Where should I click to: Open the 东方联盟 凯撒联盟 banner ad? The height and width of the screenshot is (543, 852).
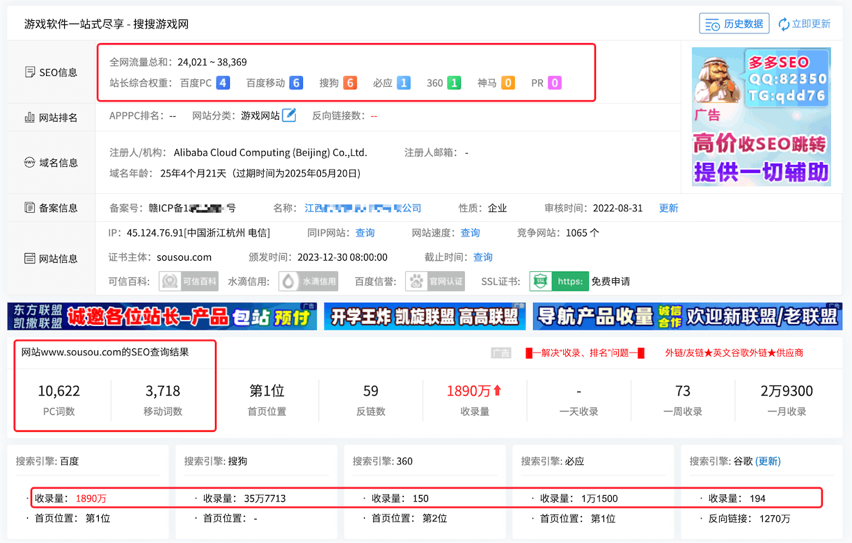pyautogui.click(x=162, y=316)
